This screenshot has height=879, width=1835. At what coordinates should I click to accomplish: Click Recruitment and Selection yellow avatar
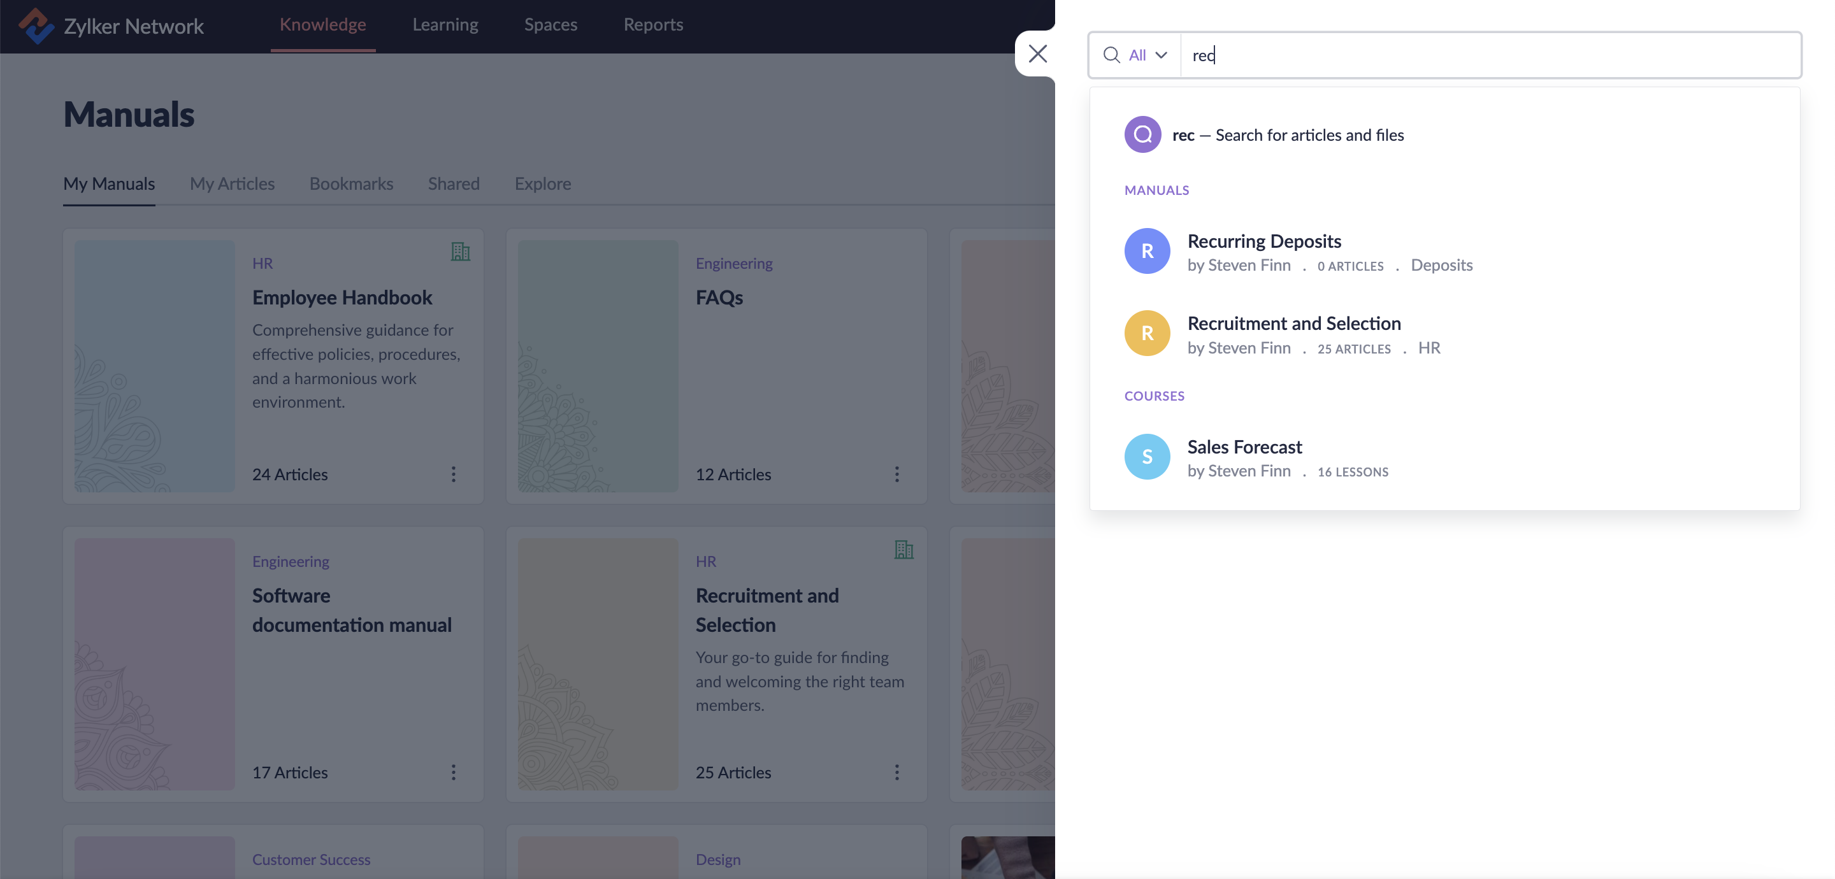(1147, 333)
